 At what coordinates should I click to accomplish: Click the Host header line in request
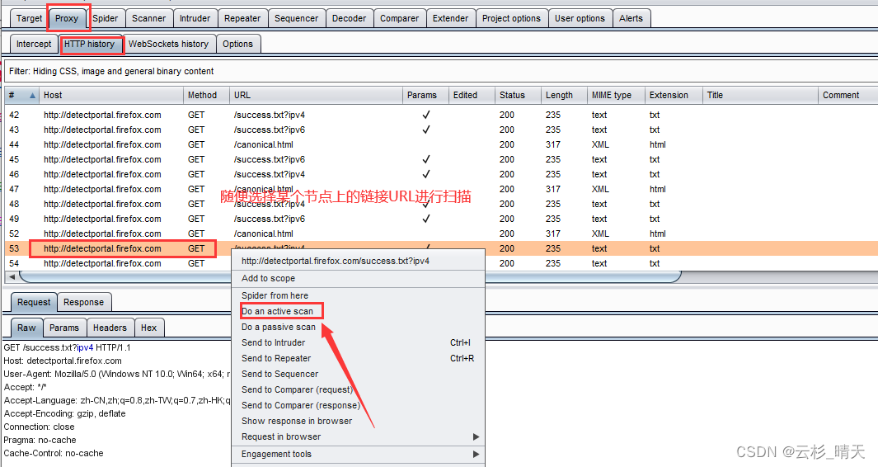[x=63, y=361]
